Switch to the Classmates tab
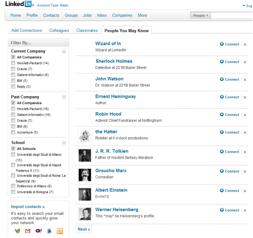253x238 pixels. pyautogui.click(x=87, y=31)
